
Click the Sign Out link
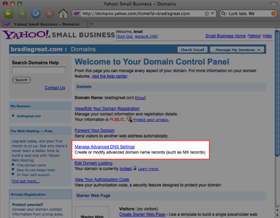click(x=125, y=36)
